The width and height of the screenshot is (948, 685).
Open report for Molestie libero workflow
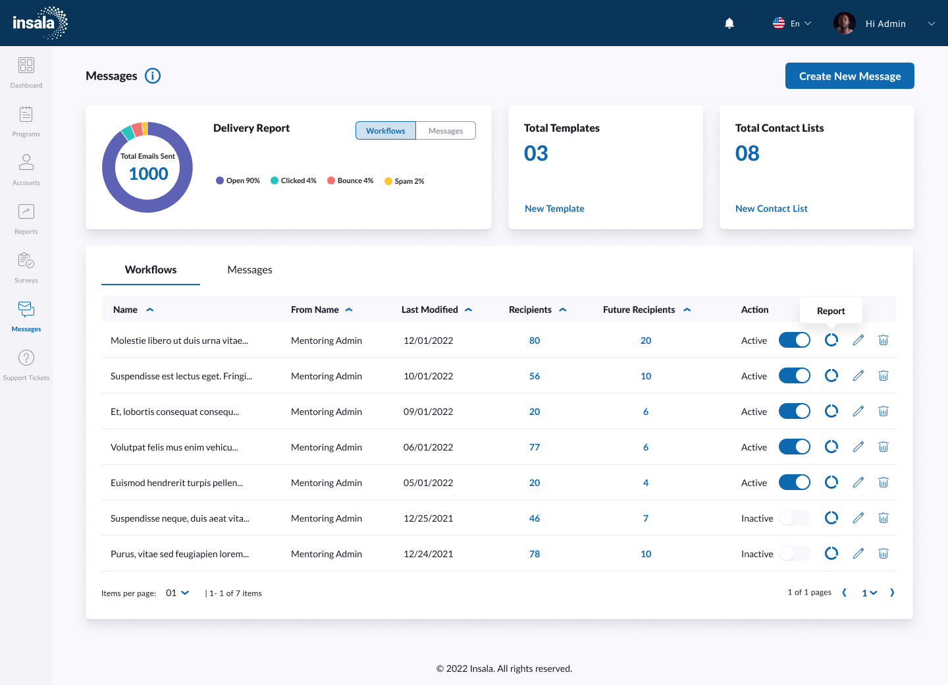coord(831,340)
